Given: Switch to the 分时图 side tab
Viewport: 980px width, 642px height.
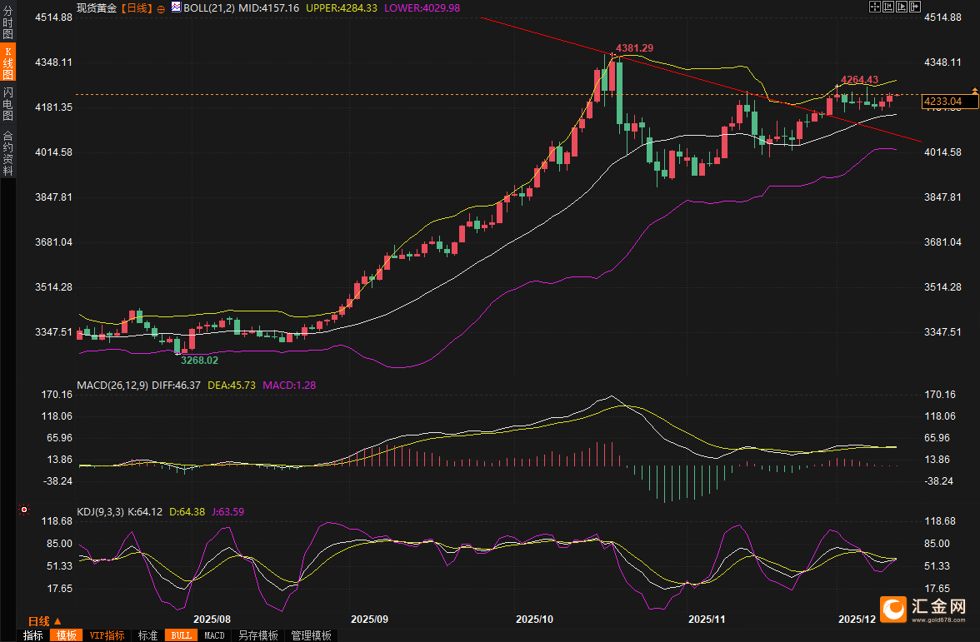Looking at the screenshot, I should [7, 25].
